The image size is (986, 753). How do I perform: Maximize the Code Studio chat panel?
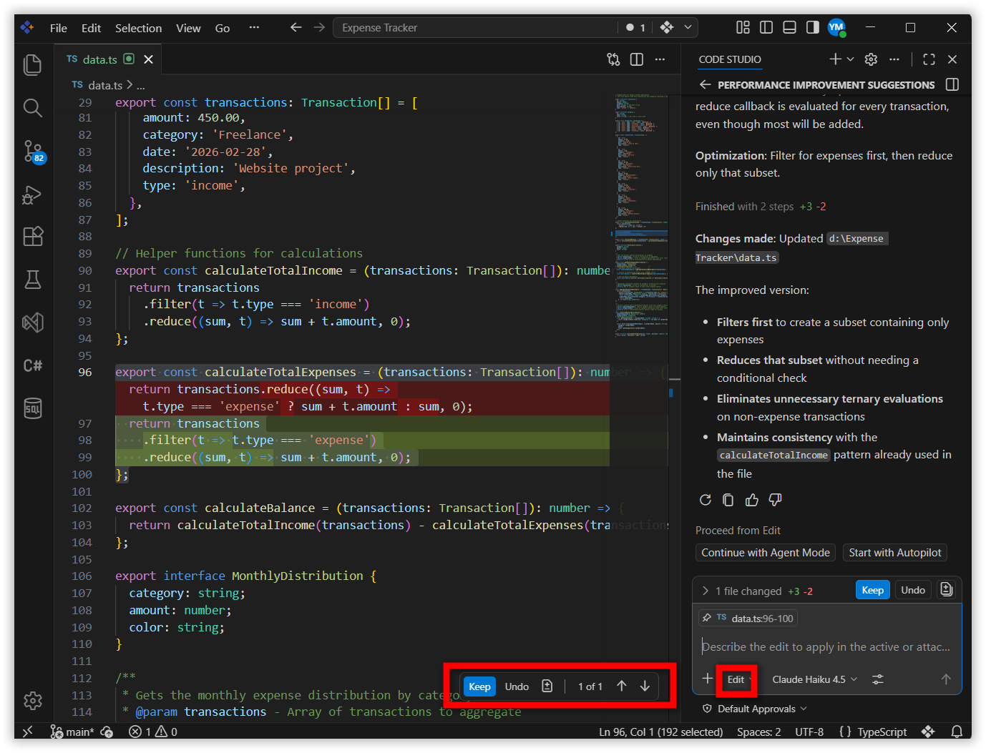click(x=929, y=59)
